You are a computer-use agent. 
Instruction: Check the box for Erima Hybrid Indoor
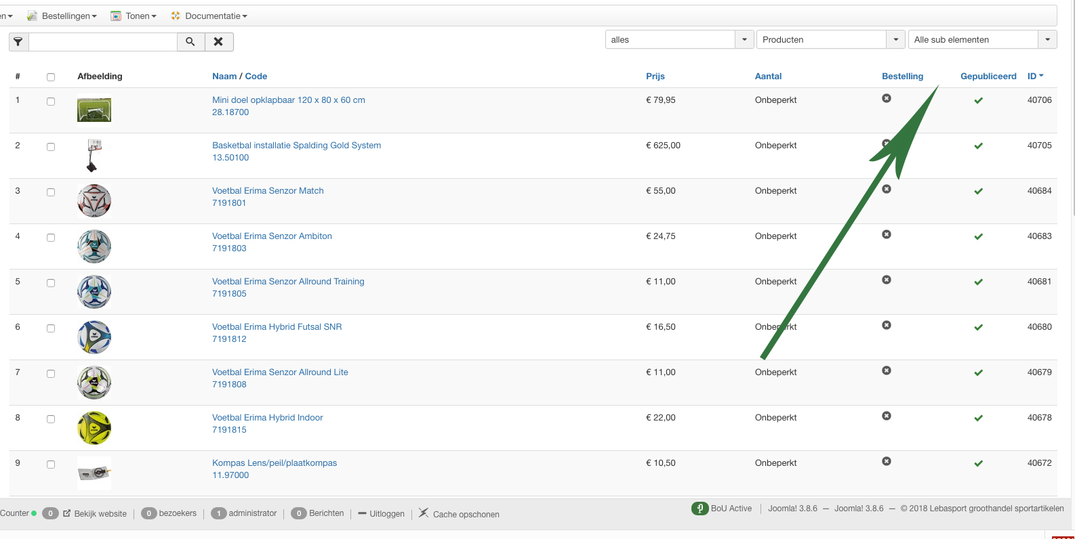pos(51,419)
